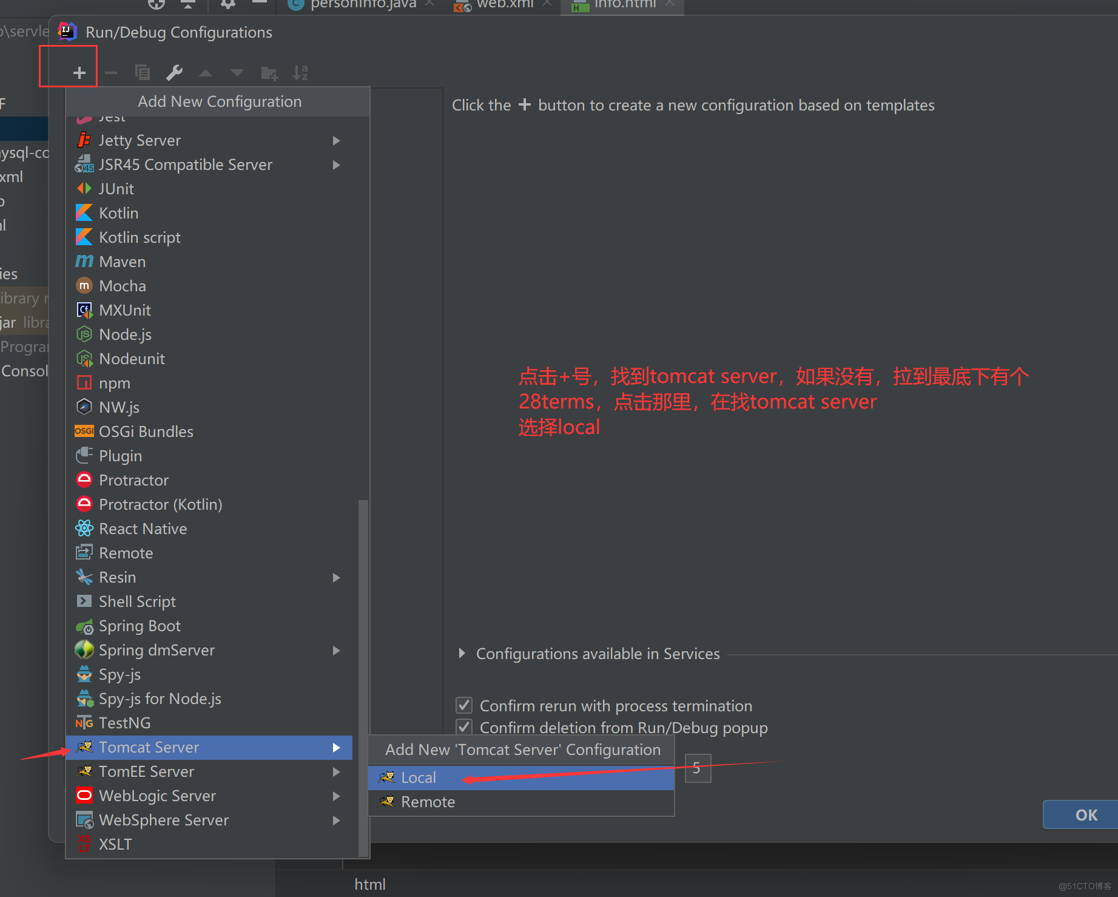Screen dimensions: 1118x897
Task: Choose Remote from Tomcat Server submenu
Action: point(521,802)
